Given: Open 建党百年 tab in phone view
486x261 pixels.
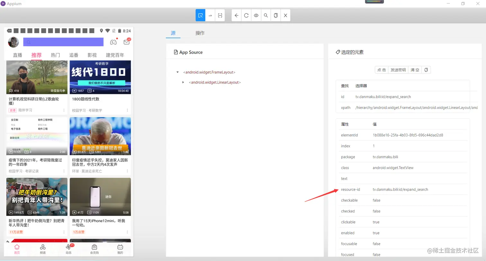Looking at the screenshot, I should pos(115,55).
